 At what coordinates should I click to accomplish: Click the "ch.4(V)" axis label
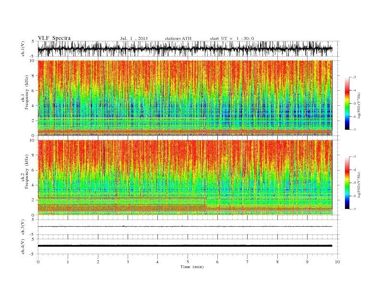[23, 246]
